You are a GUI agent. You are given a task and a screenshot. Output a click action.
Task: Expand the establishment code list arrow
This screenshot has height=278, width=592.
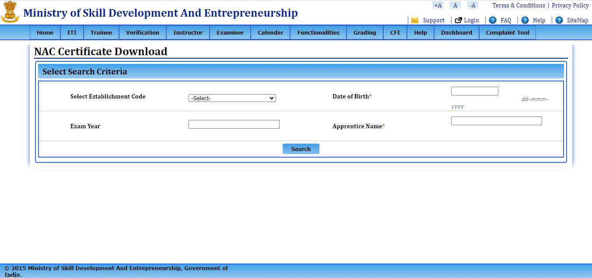pos(272,98)
